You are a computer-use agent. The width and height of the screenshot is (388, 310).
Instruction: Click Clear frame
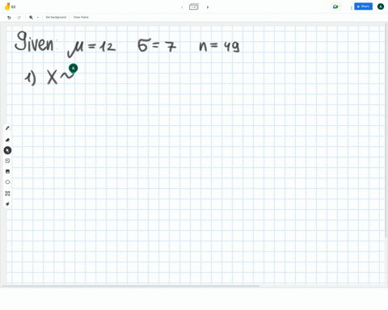(x=81, y=17)
